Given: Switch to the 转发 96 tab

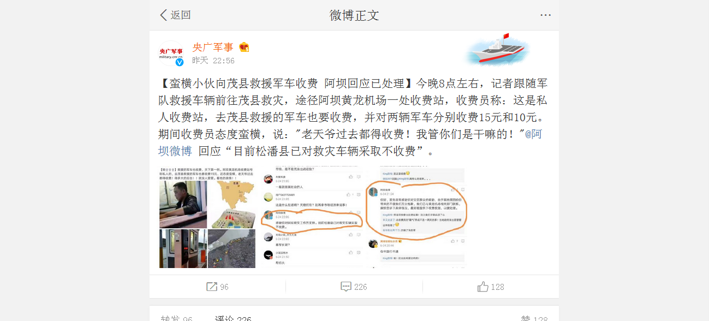Looking at the screenshot, I should [x=177, y=318].
